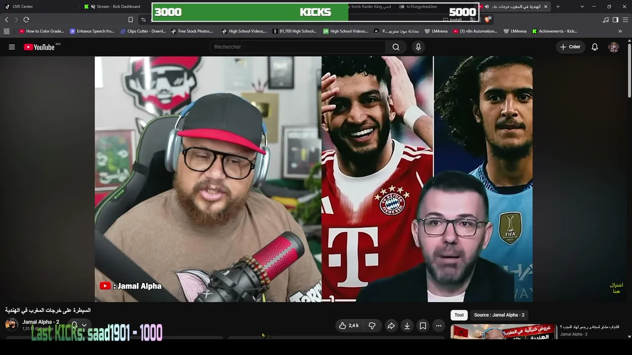Open the Jamal Alpha - 2 channel avatar
This screenshot has height=355, width=632.
point(11,324)
